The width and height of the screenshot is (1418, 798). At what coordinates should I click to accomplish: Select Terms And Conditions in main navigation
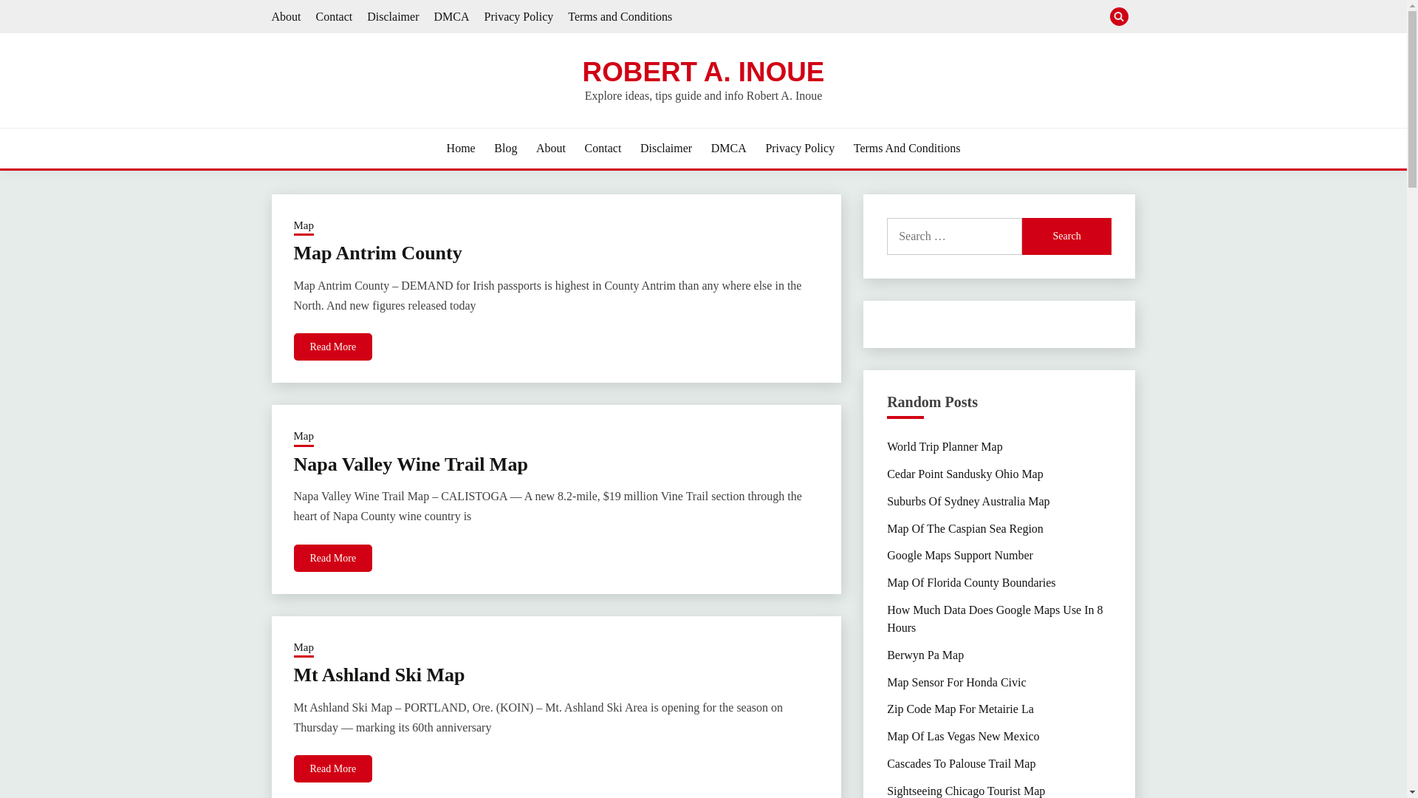point(907,149)
